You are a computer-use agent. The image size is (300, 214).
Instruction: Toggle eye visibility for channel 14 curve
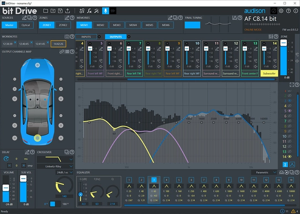pyautogui.click(x=291, y=156)
